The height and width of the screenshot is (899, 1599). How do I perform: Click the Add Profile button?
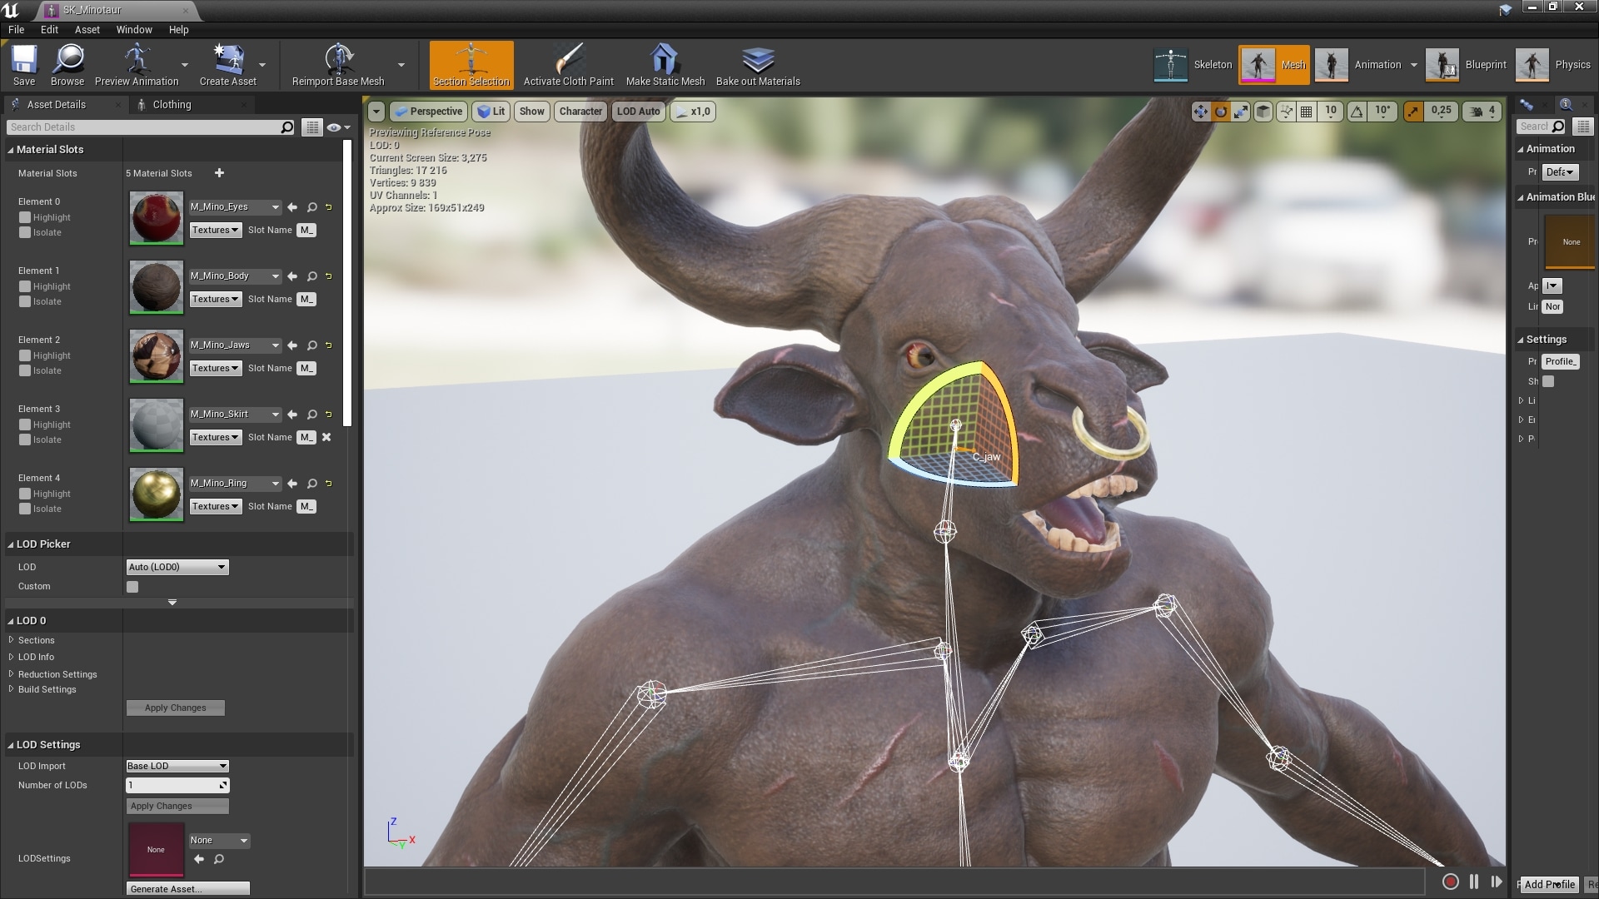pos(1549,884)
